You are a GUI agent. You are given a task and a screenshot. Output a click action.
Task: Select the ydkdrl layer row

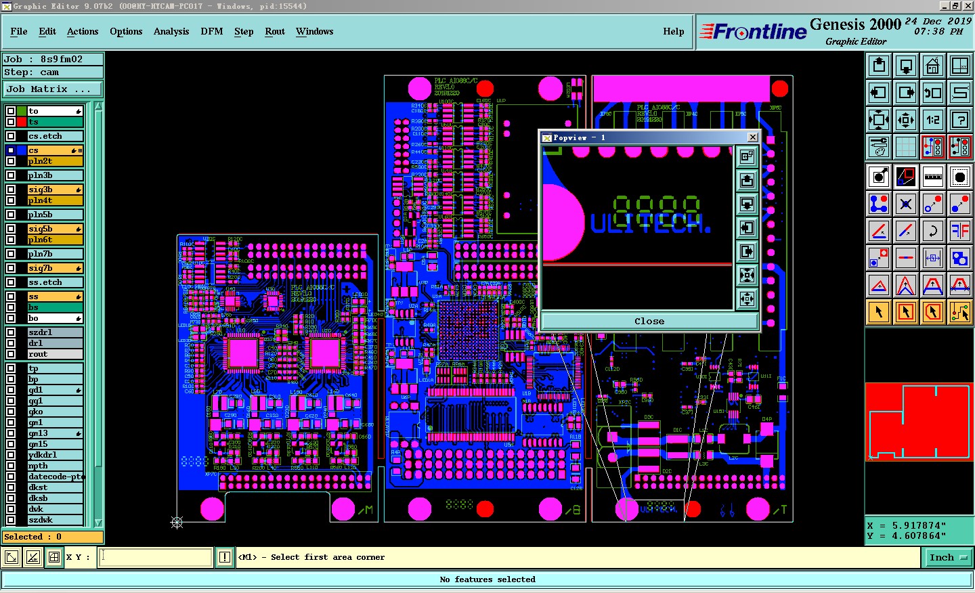(55, 455)
